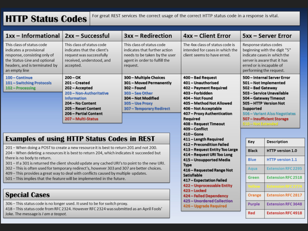Select '501 – Not Implemented' entry
Image resolution: width=308 pixels, height=231 pixels.
coord(264,83)
